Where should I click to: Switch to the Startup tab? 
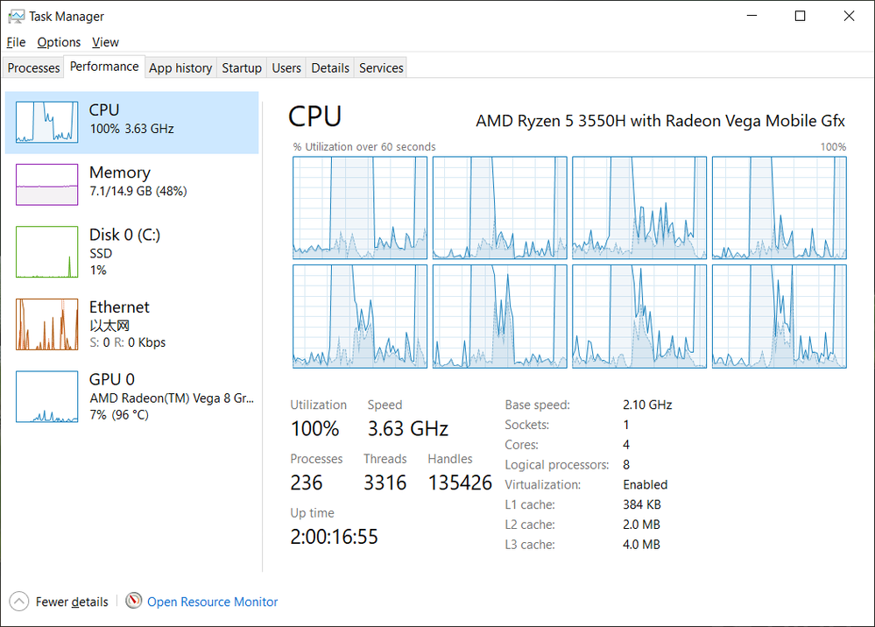[242, 68]
